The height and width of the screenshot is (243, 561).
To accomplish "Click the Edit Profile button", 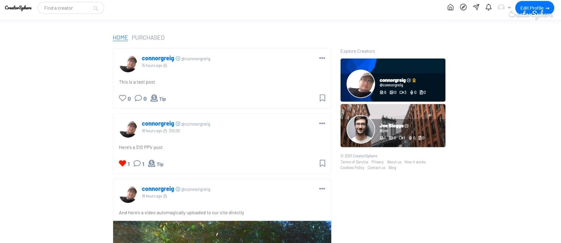I will pyautogui.click(x=535, y=8).
